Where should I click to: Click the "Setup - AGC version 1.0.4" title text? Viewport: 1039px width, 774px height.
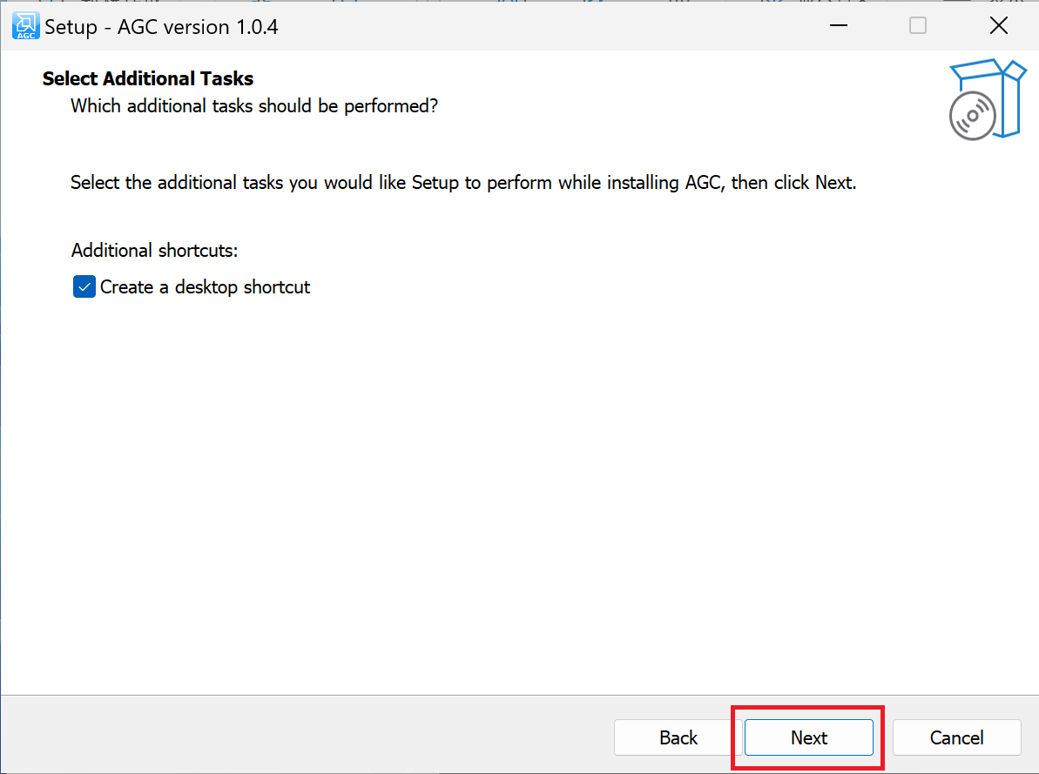[161, 27]
